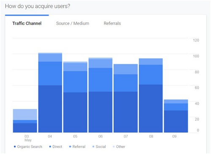The width and height of the screenshot is (211, 154).
Task: Click the May 03 bar's light-blue top segment
Action: pos(25,114)
